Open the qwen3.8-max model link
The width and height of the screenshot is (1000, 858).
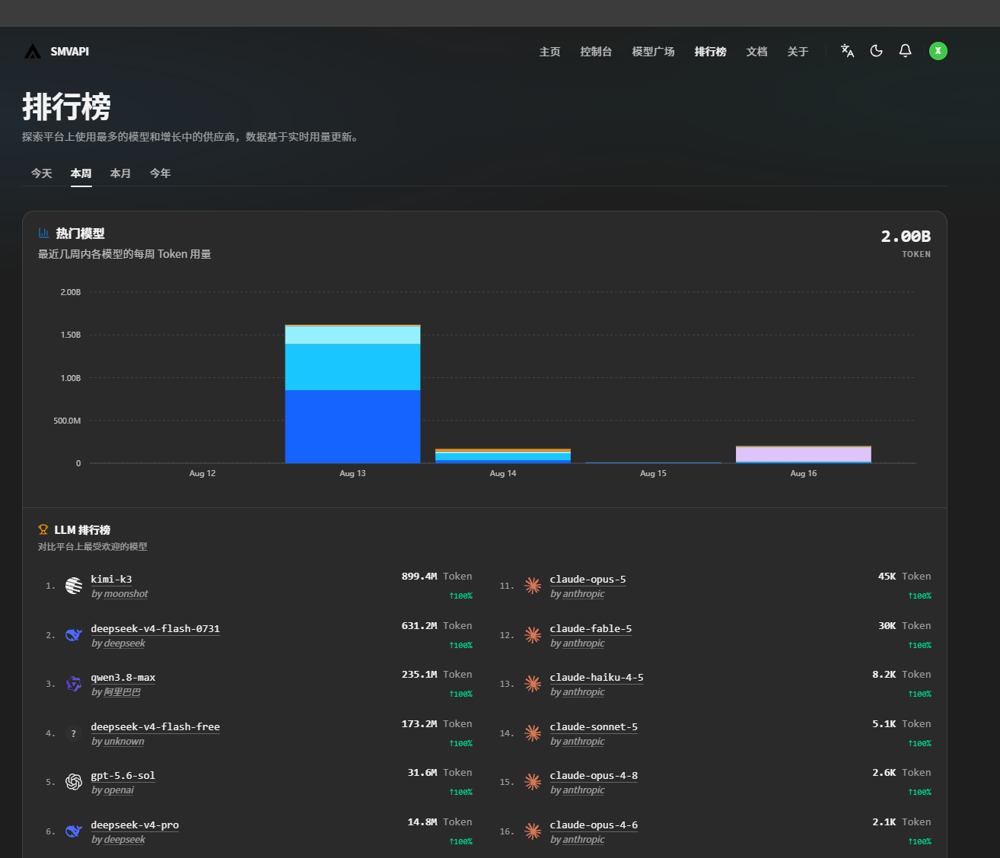pyautogui.click(x=123, y=678)
